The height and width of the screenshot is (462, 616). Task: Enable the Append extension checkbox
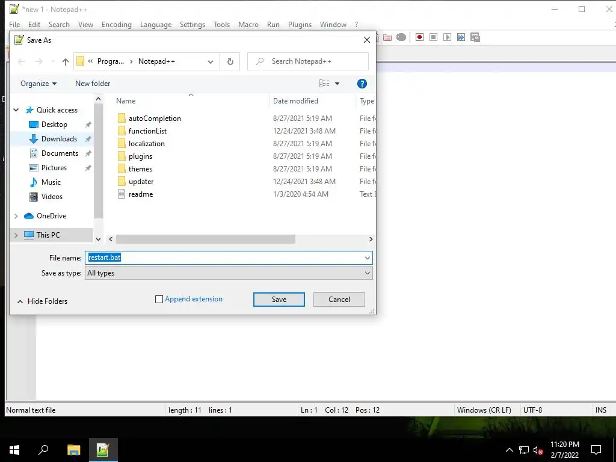click(x=159, y=300)
